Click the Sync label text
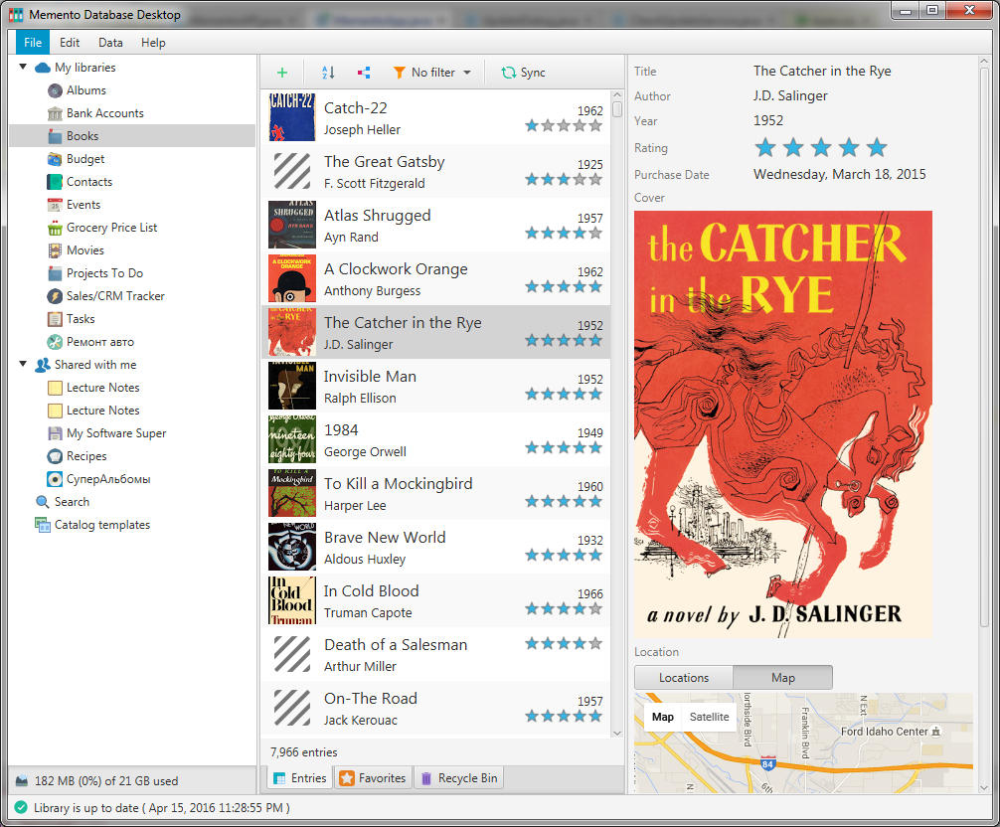The image size is (1000, 827). [x=533, y=73]
